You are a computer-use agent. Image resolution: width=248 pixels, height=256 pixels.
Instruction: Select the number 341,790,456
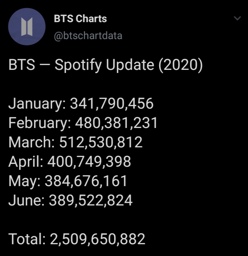112,104
